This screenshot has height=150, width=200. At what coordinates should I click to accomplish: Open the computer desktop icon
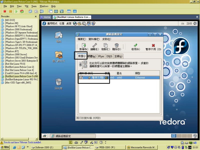[59, 35]
